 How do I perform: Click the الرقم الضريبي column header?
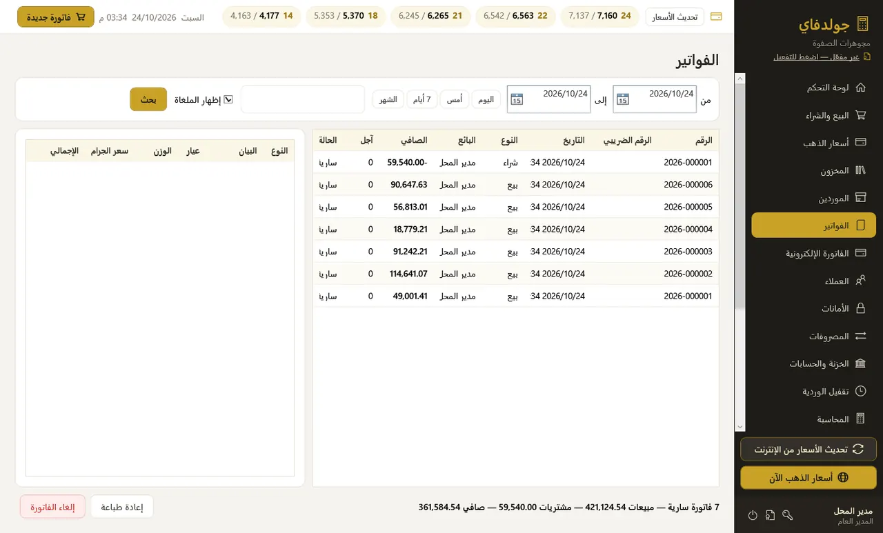tap(628, 140)
